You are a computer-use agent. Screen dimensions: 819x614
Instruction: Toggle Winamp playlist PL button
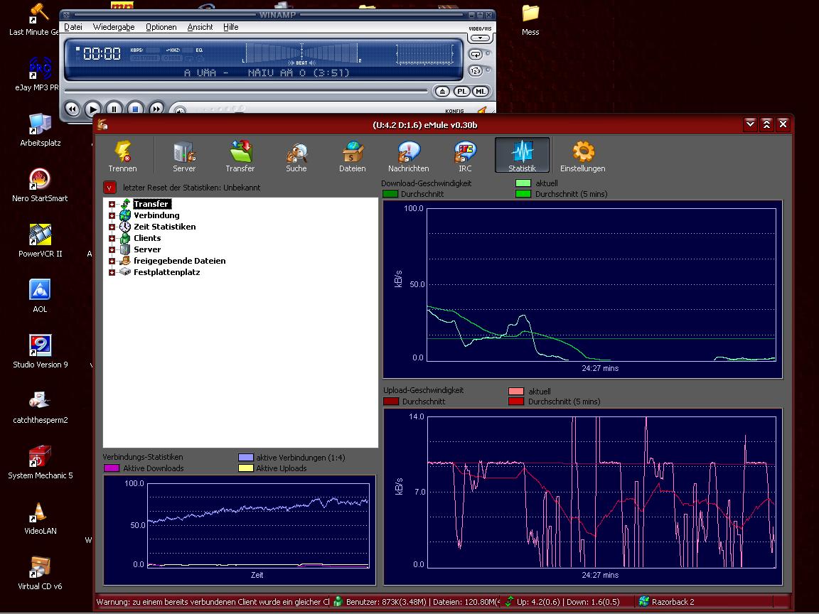coord(461,92)
